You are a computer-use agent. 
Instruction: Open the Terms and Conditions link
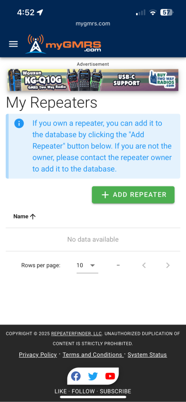pyautogui.click(x=93, y=354)
